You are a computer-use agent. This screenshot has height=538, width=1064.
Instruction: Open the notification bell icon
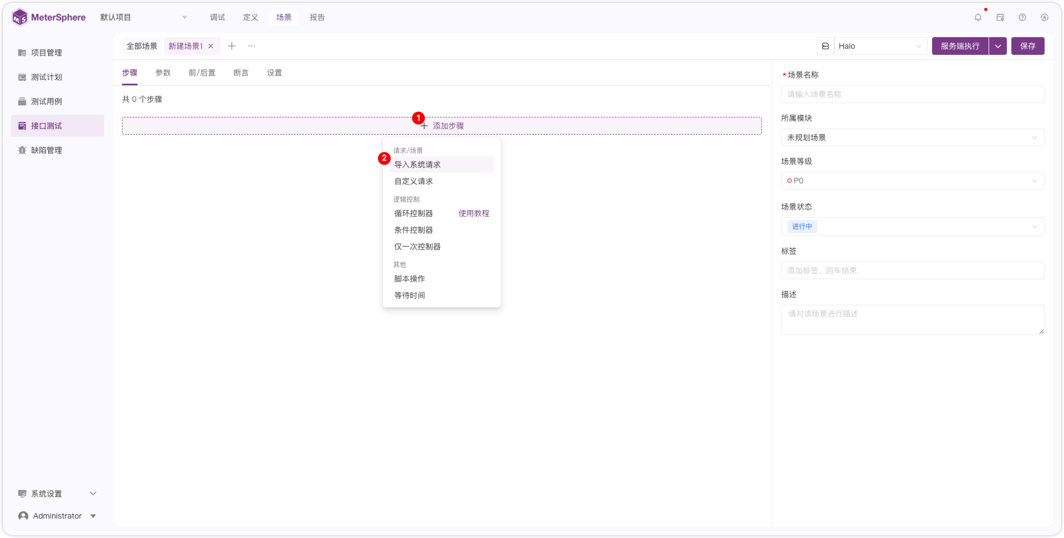point(978,17)
